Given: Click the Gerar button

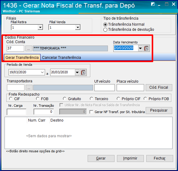Looking at the screenshot, I should coord(101,158).
